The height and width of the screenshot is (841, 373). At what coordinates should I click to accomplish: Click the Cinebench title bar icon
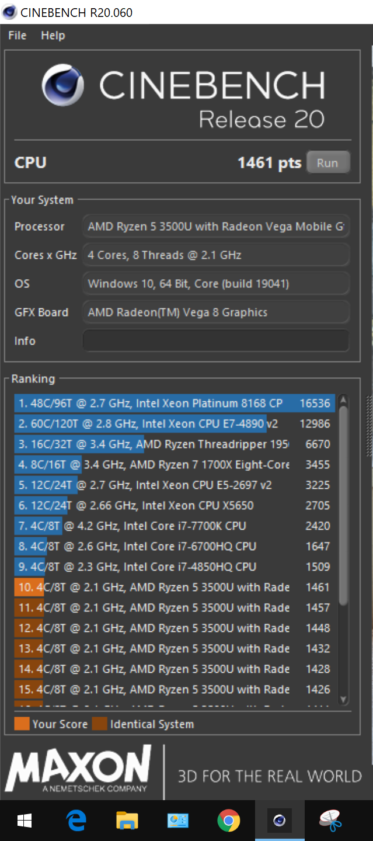click(x=9, y=12)
